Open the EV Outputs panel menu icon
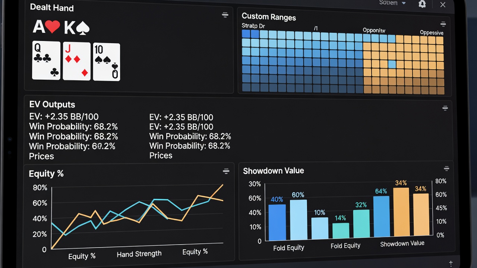 pyautogui.click(x=445, y=108)
